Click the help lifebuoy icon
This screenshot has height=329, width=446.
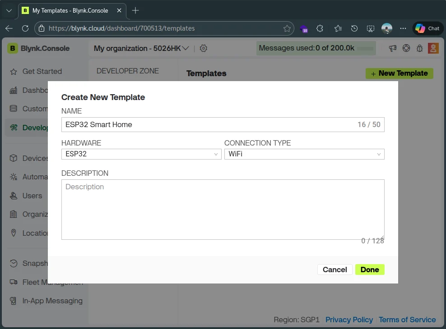406,48
